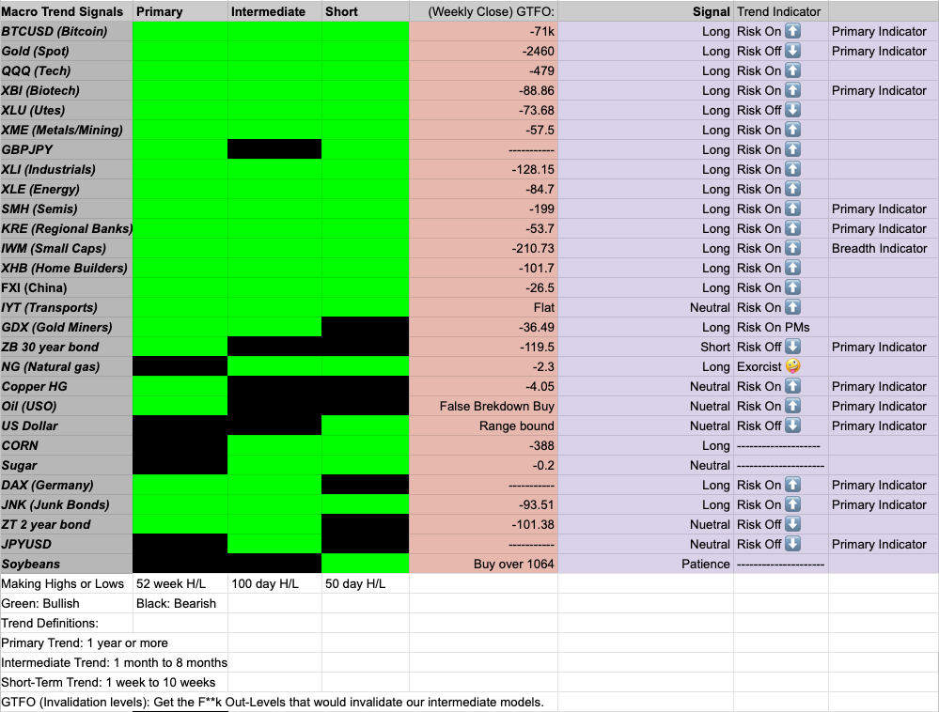939x712 pixels.
Task: Select the 'Sugar' row label
Action: pos(66,466)
